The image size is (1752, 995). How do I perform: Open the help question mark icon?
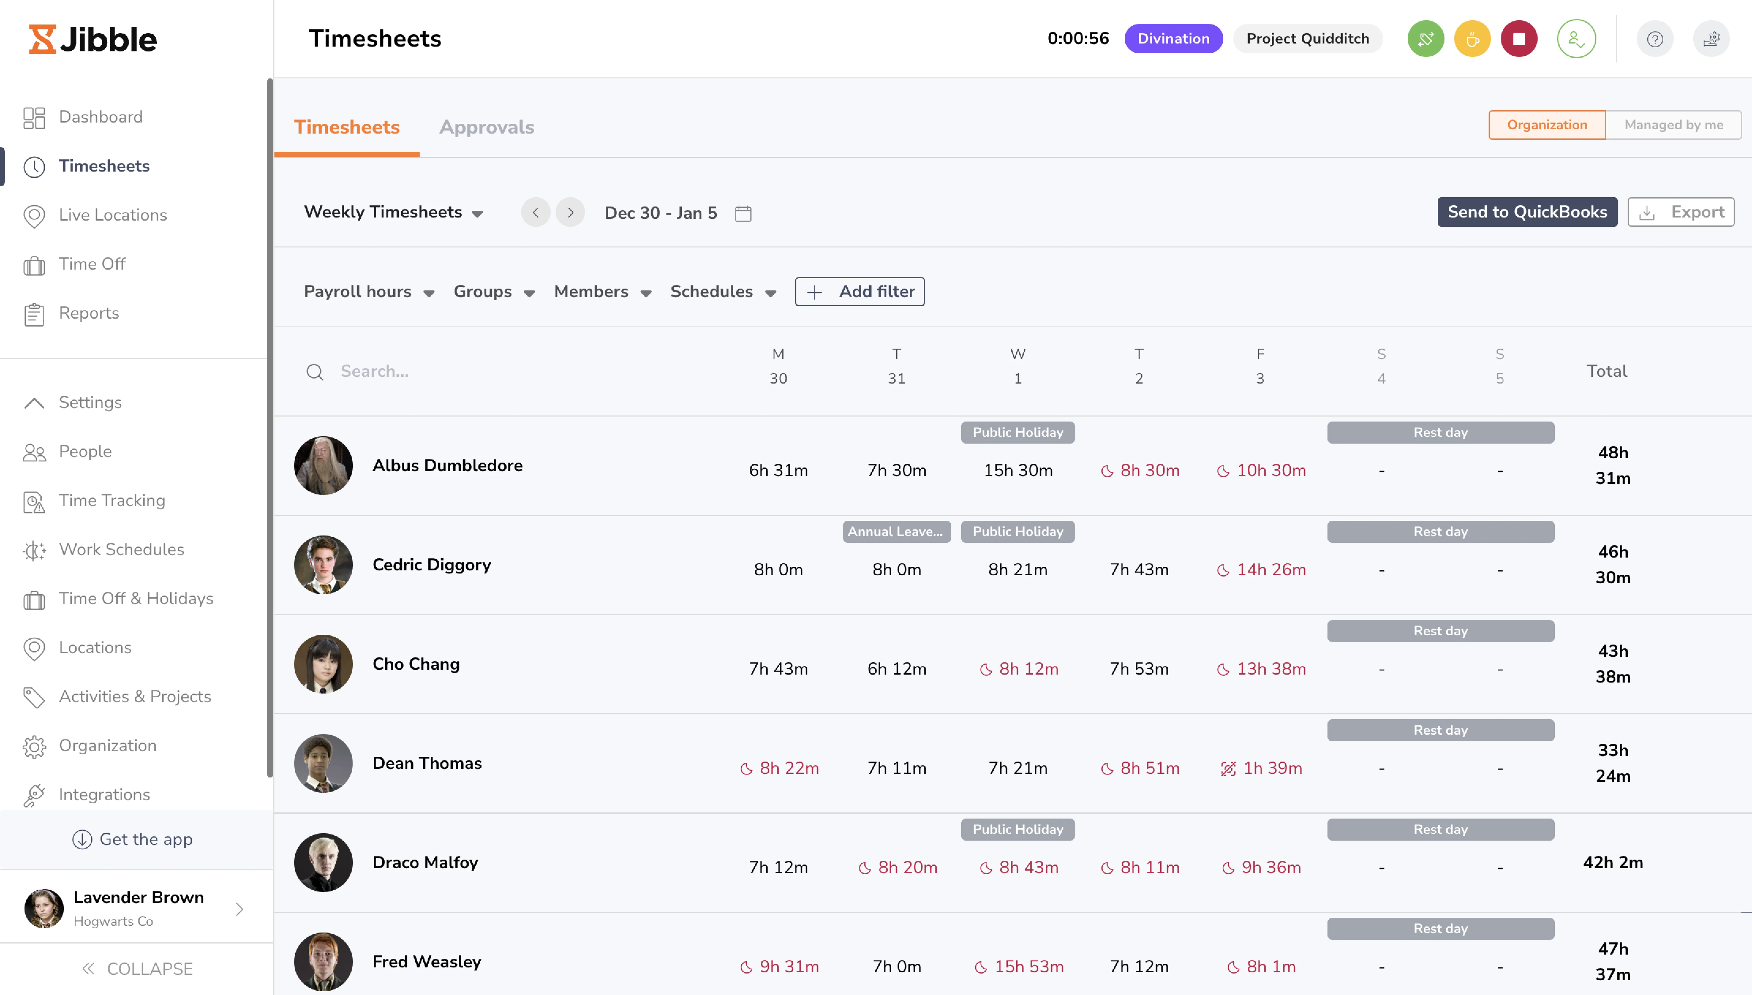click(x=1654, y=39)
